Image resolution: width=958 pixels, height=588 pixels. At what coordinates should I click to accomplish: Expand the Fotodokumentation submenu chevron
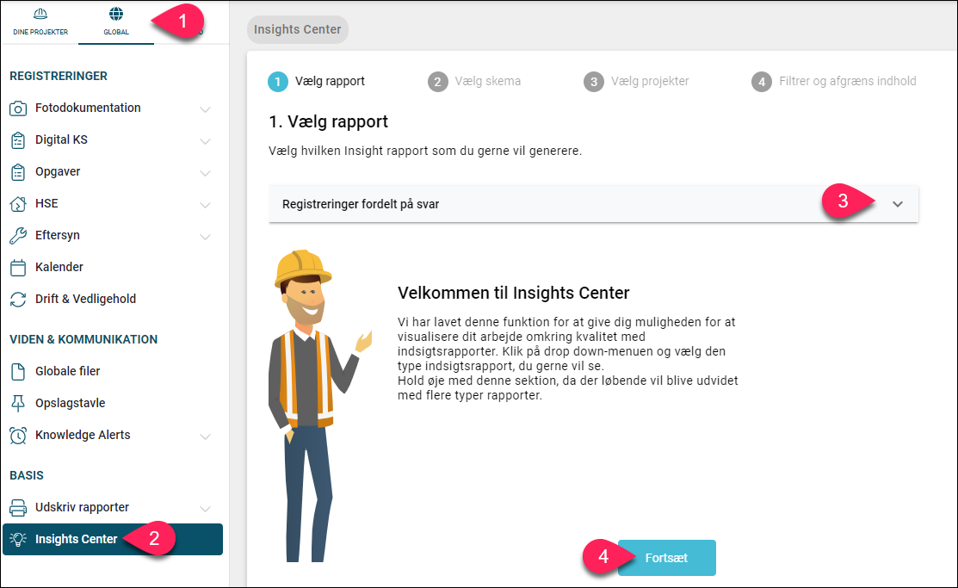[x=205, y=109]
